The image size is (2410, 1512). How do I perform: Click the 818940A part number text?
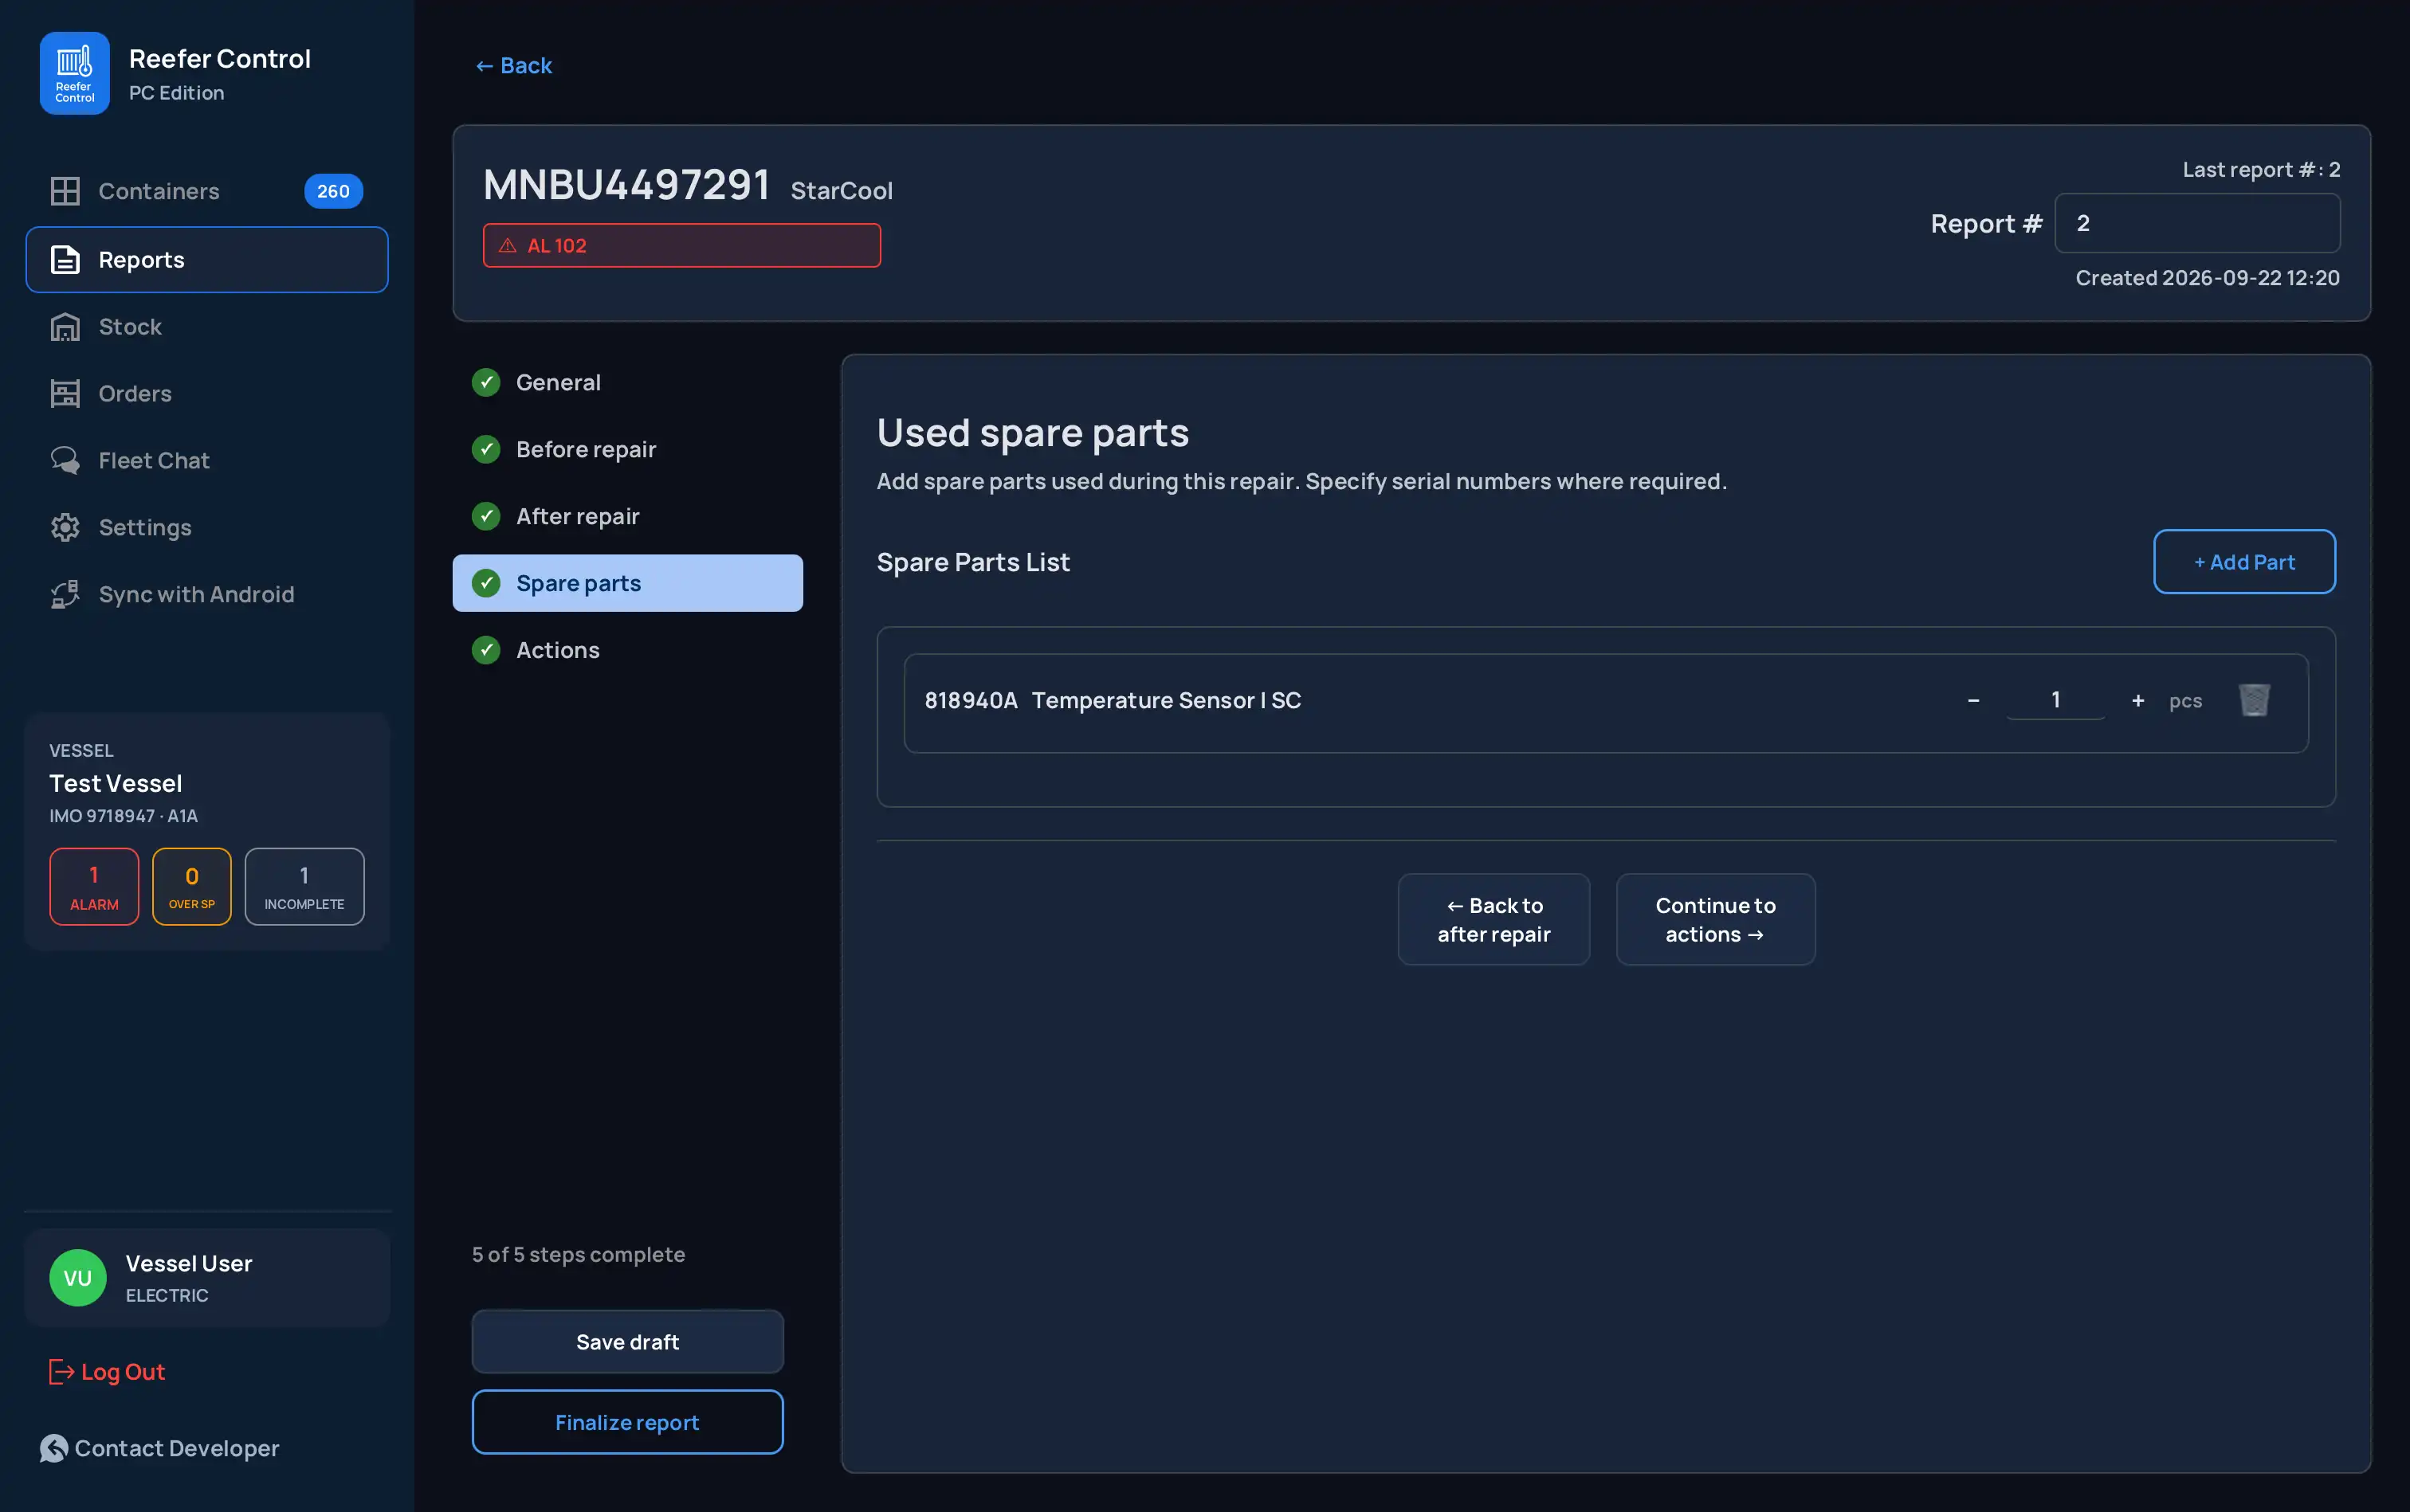[x=971, y=701]
